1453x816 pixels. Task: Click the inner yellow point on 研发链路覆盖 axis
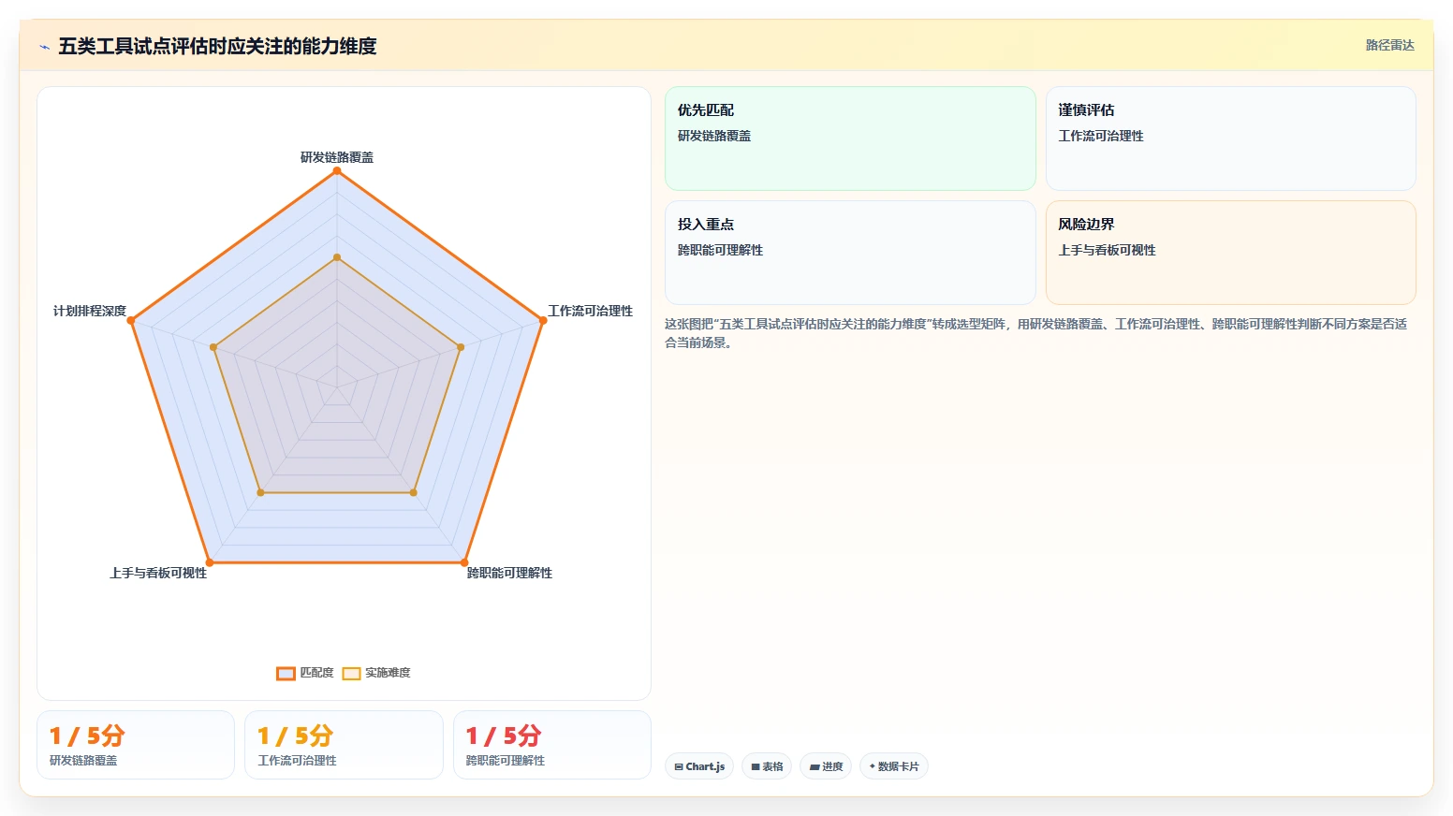click(x=337, y=257)
